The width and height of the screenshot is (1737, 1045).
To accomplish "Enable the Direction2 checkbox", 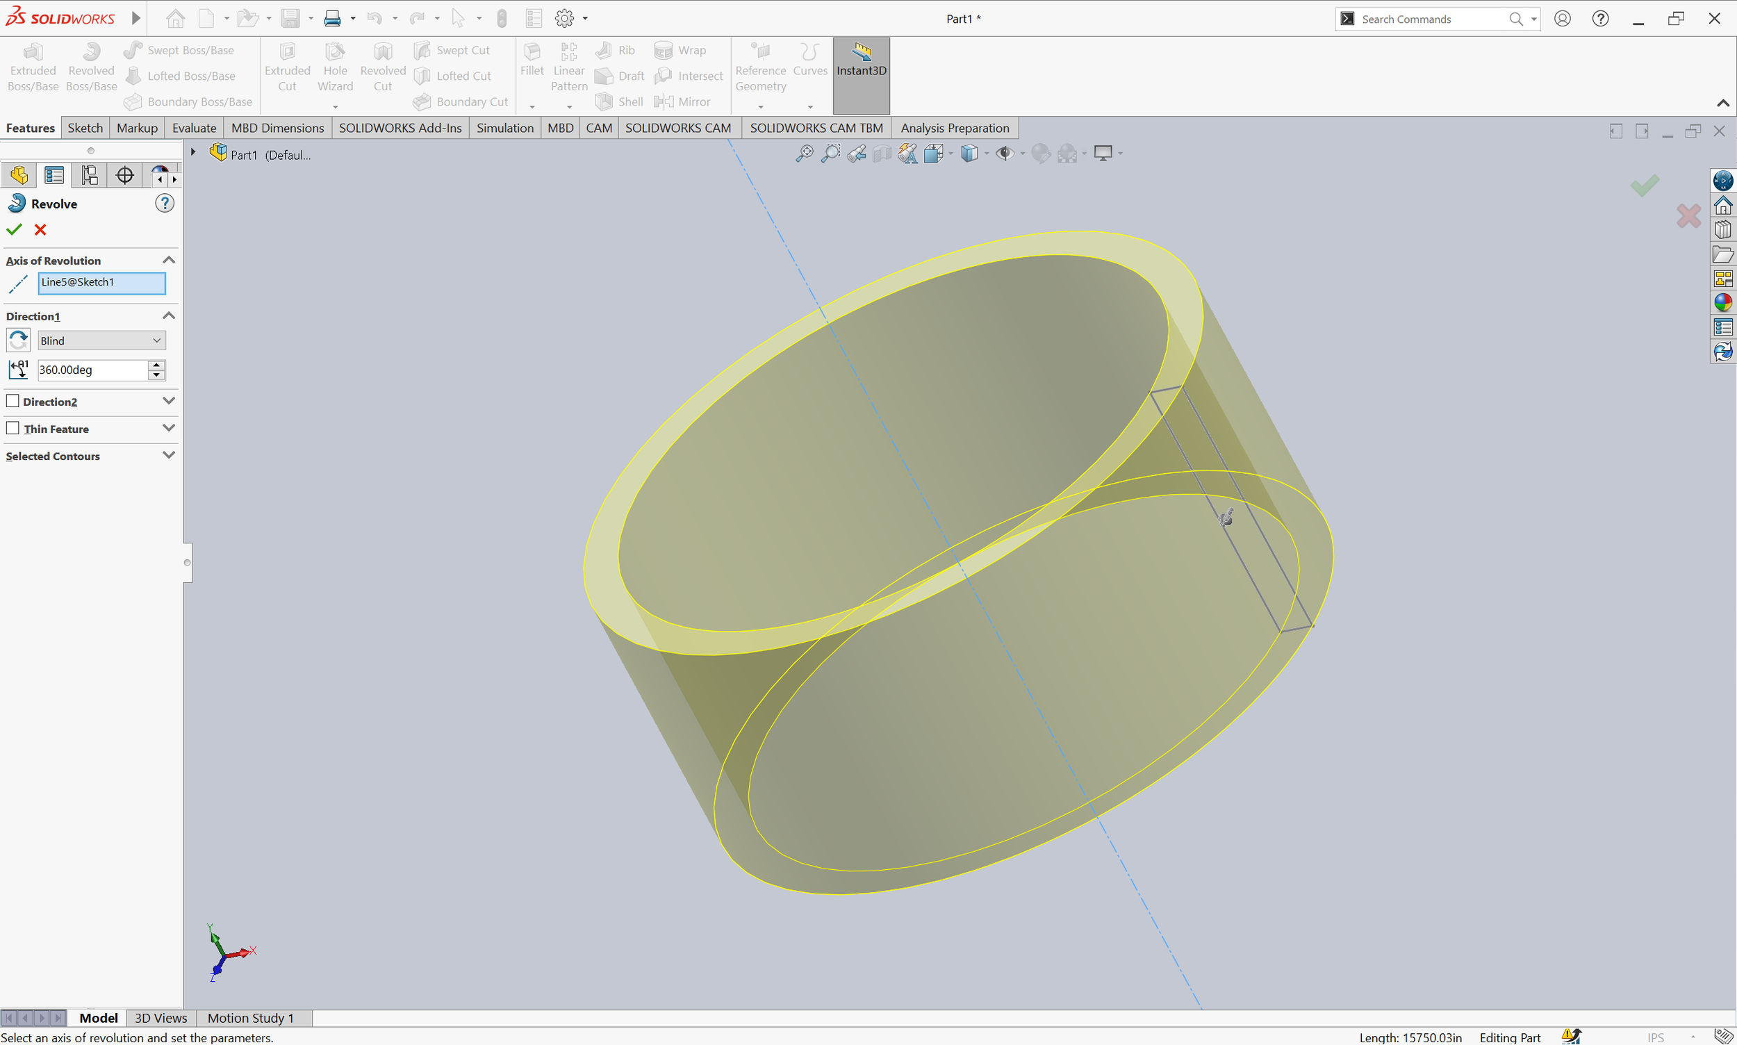I will pos(13,401).
